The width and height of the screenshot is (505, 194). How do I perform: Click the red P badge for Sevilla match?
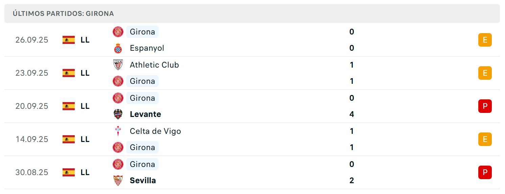(485, 172)
